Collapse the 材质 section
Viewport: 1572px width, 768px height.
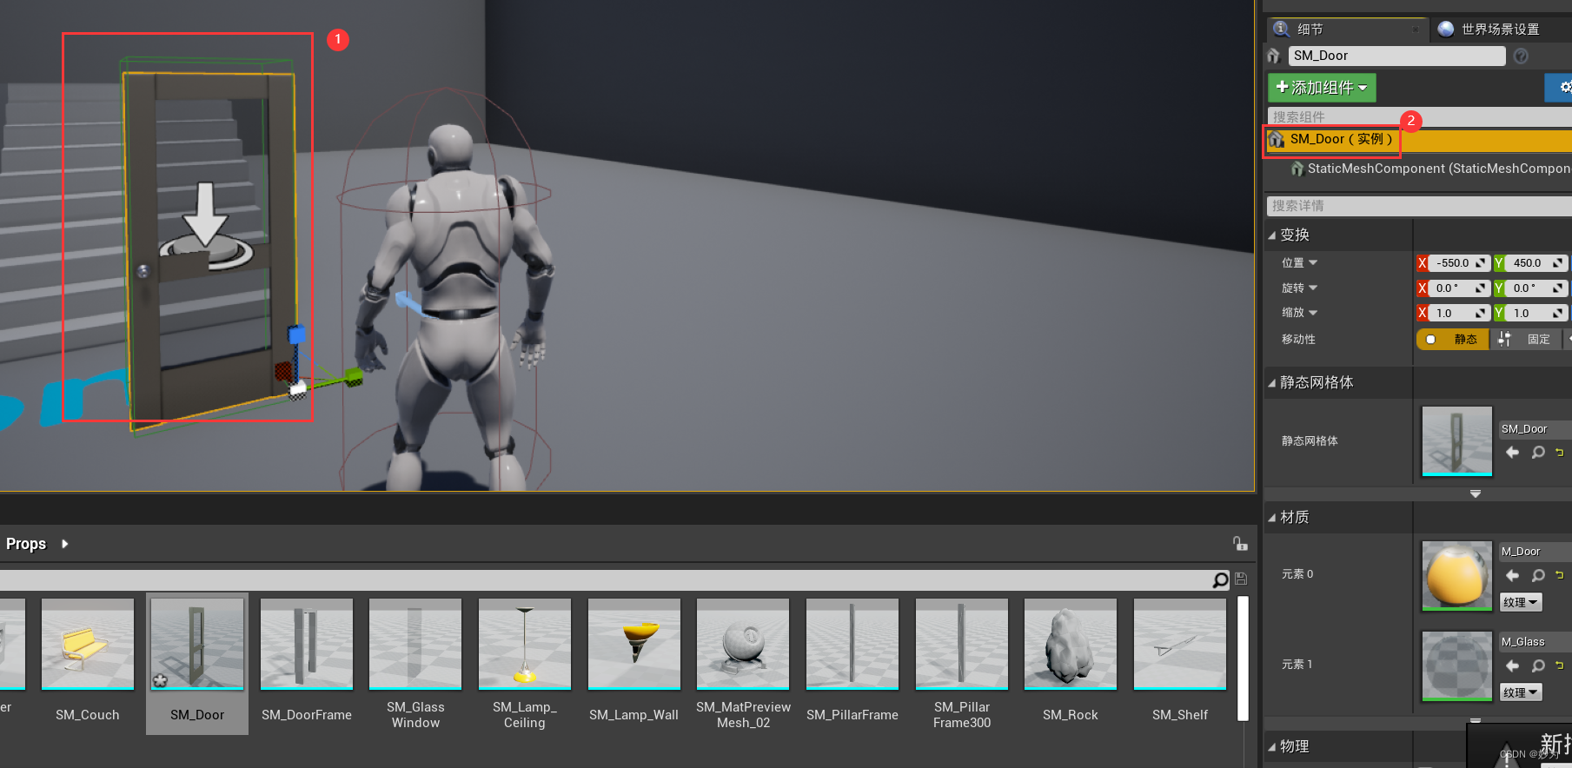click(1272, 518)
